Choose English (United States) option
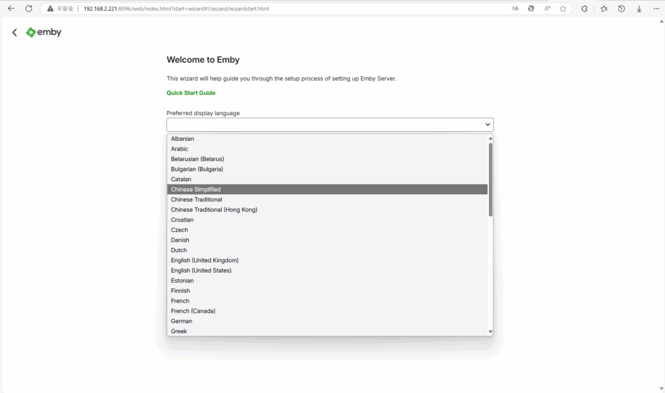This screenshot has height=393, width=665. coord(201,271)
